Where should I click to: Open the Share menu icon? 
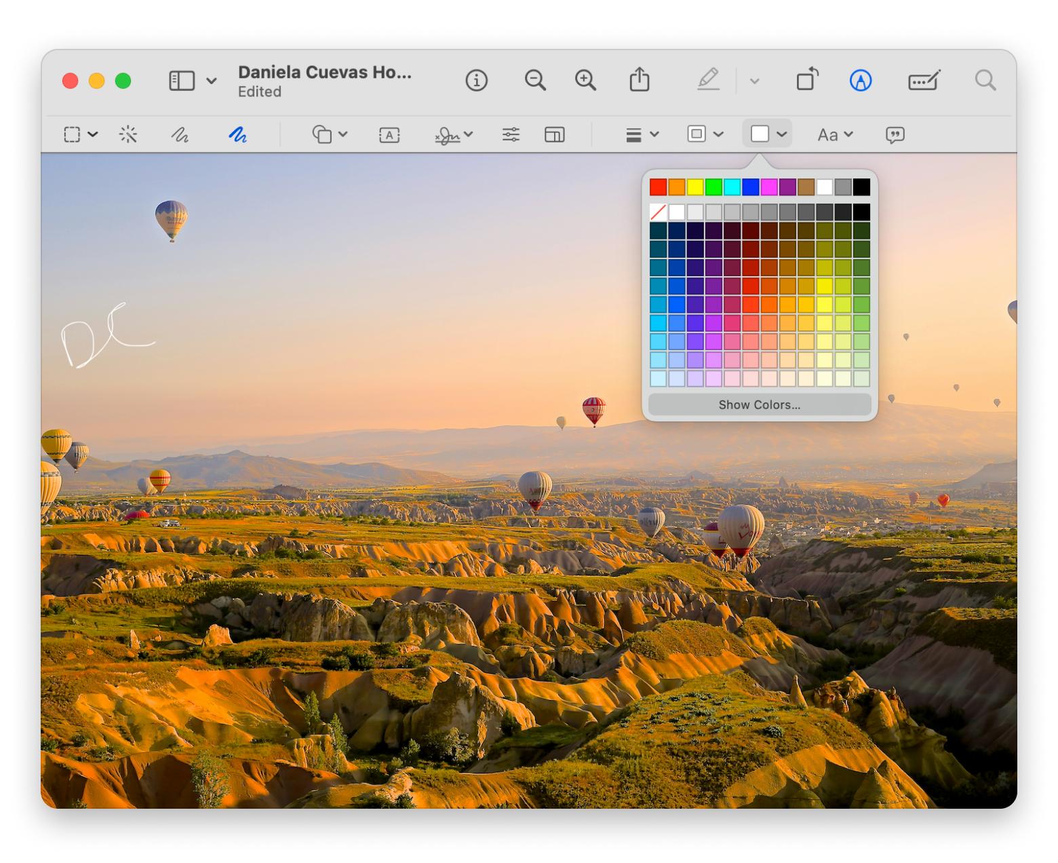[x=639, y=81]
